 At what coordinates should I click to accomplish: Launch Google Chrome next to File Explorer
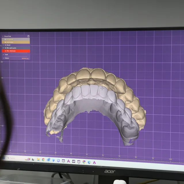(43, 160)
